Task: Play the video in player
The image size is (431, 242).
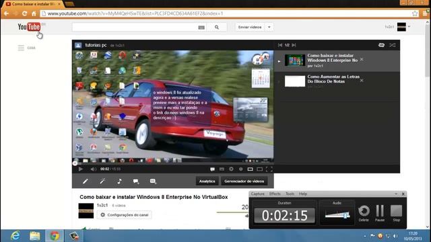Action: [x=81, y=169]
